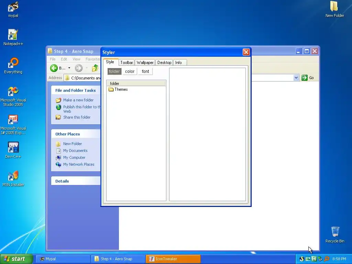352x264 pixels.
Task: Click the Forward arrow in Explorer toolbar
Action: 79,68
